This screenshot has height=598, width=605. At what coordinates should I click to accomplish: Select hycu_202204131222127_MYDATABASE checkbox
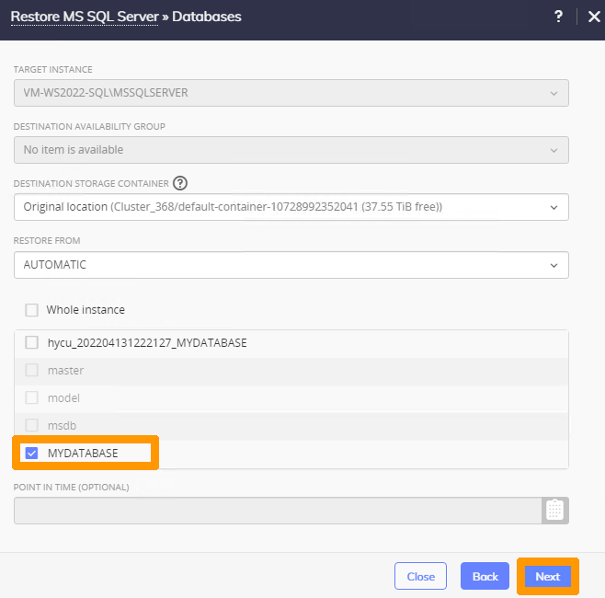click(31, 342)
